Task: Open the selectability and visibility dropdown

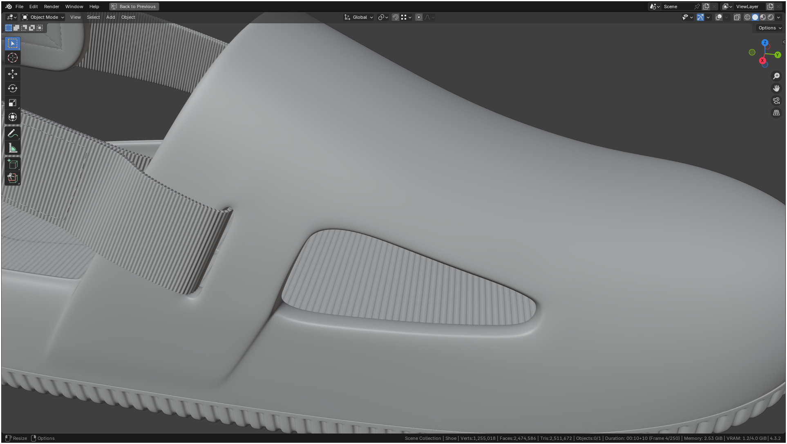Action: coord(687,17)
